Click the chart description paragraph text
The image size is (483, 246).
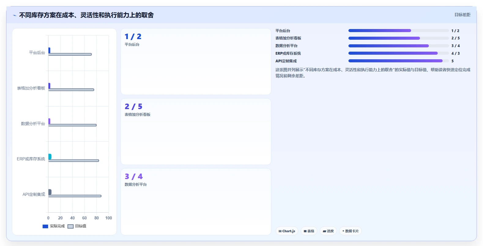pos(373,73)
